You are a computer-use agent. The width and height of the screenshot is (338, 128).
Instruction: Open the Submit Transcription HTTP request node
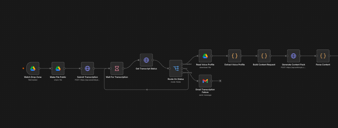(87, 68)
